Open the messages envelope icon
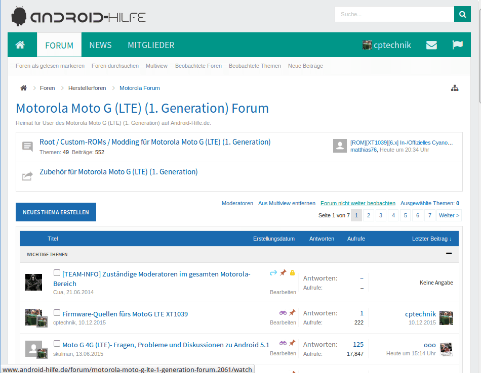Image resolution: width=481 pixels, height=373 pixels. [431, 45]
